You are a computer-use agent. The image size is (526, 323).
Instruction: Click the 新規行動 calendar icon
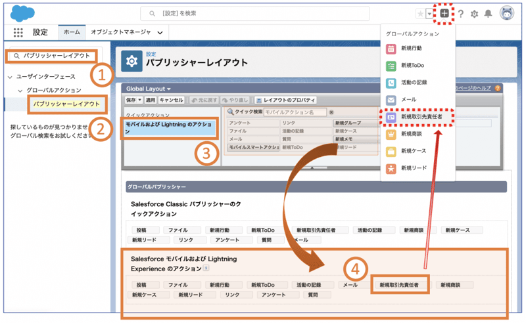(391, 49)
